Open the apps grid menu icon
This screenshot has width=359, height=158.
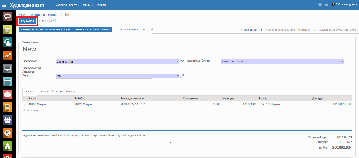click(x=4, y=5)
